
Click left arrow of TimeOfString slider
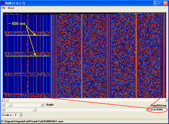(x=3, y=110)
